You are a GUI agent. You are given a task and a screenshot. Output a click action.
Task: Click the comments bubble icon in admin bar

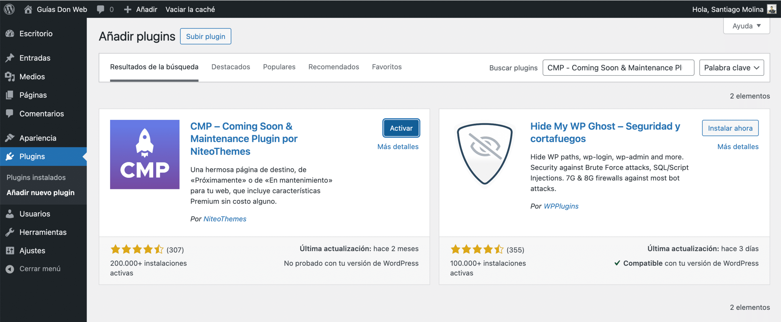pos(100,9)
